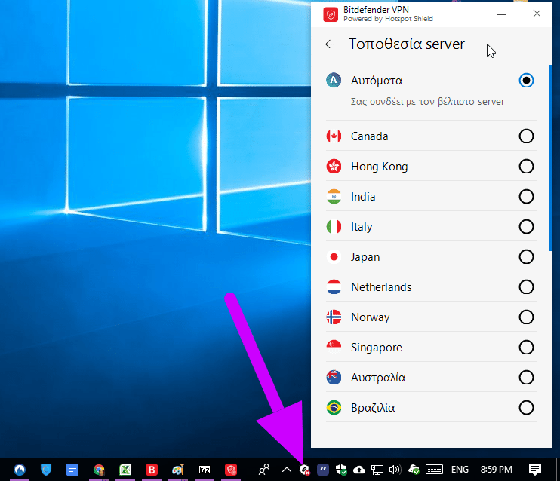Close the Bitdefender VPN window
Viewport: 560px width, 481px height.
(537, 14)
